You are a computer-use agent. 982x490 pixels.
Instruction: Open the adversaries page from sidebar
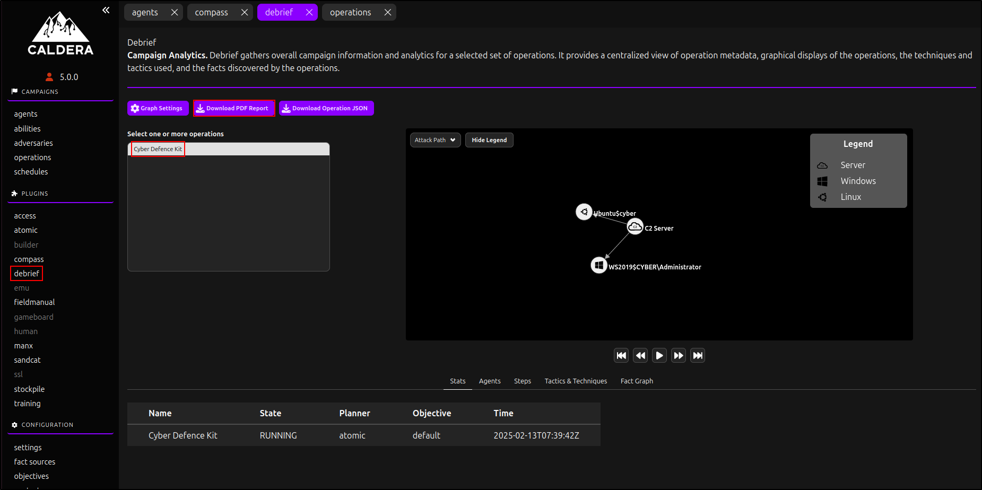pos(33,143)
